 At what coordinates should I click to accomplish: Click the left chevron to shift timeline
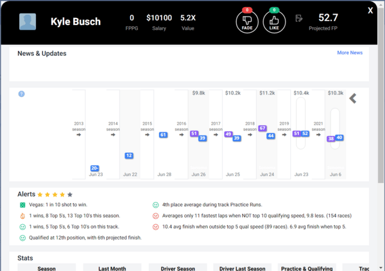tap(353, 98)
